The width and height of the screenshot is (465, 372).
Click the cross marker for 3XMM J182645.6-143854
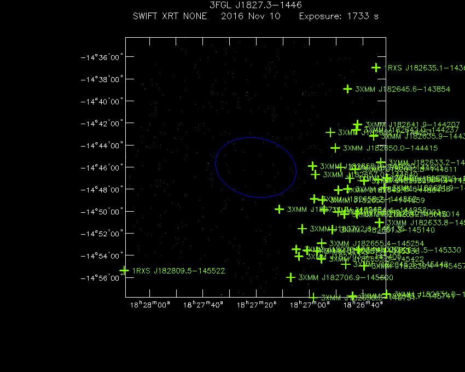click(x=347, y=89)
